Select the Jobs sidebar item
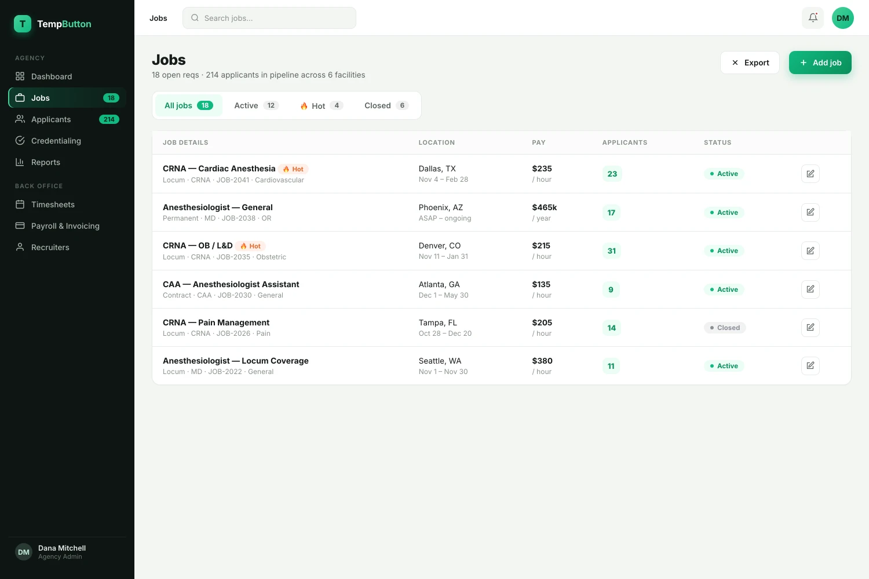869x579 pixels. 67,98
